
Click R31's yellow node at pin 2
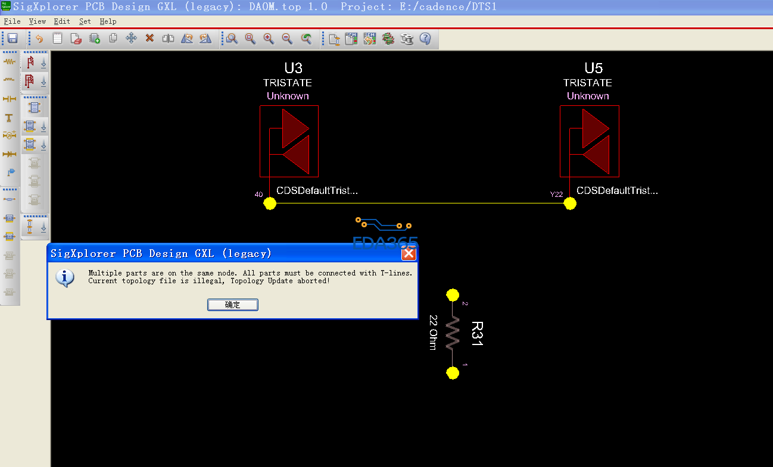coord(453,294)
